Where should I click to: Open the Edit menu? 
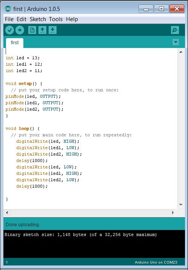coord(21,19)
